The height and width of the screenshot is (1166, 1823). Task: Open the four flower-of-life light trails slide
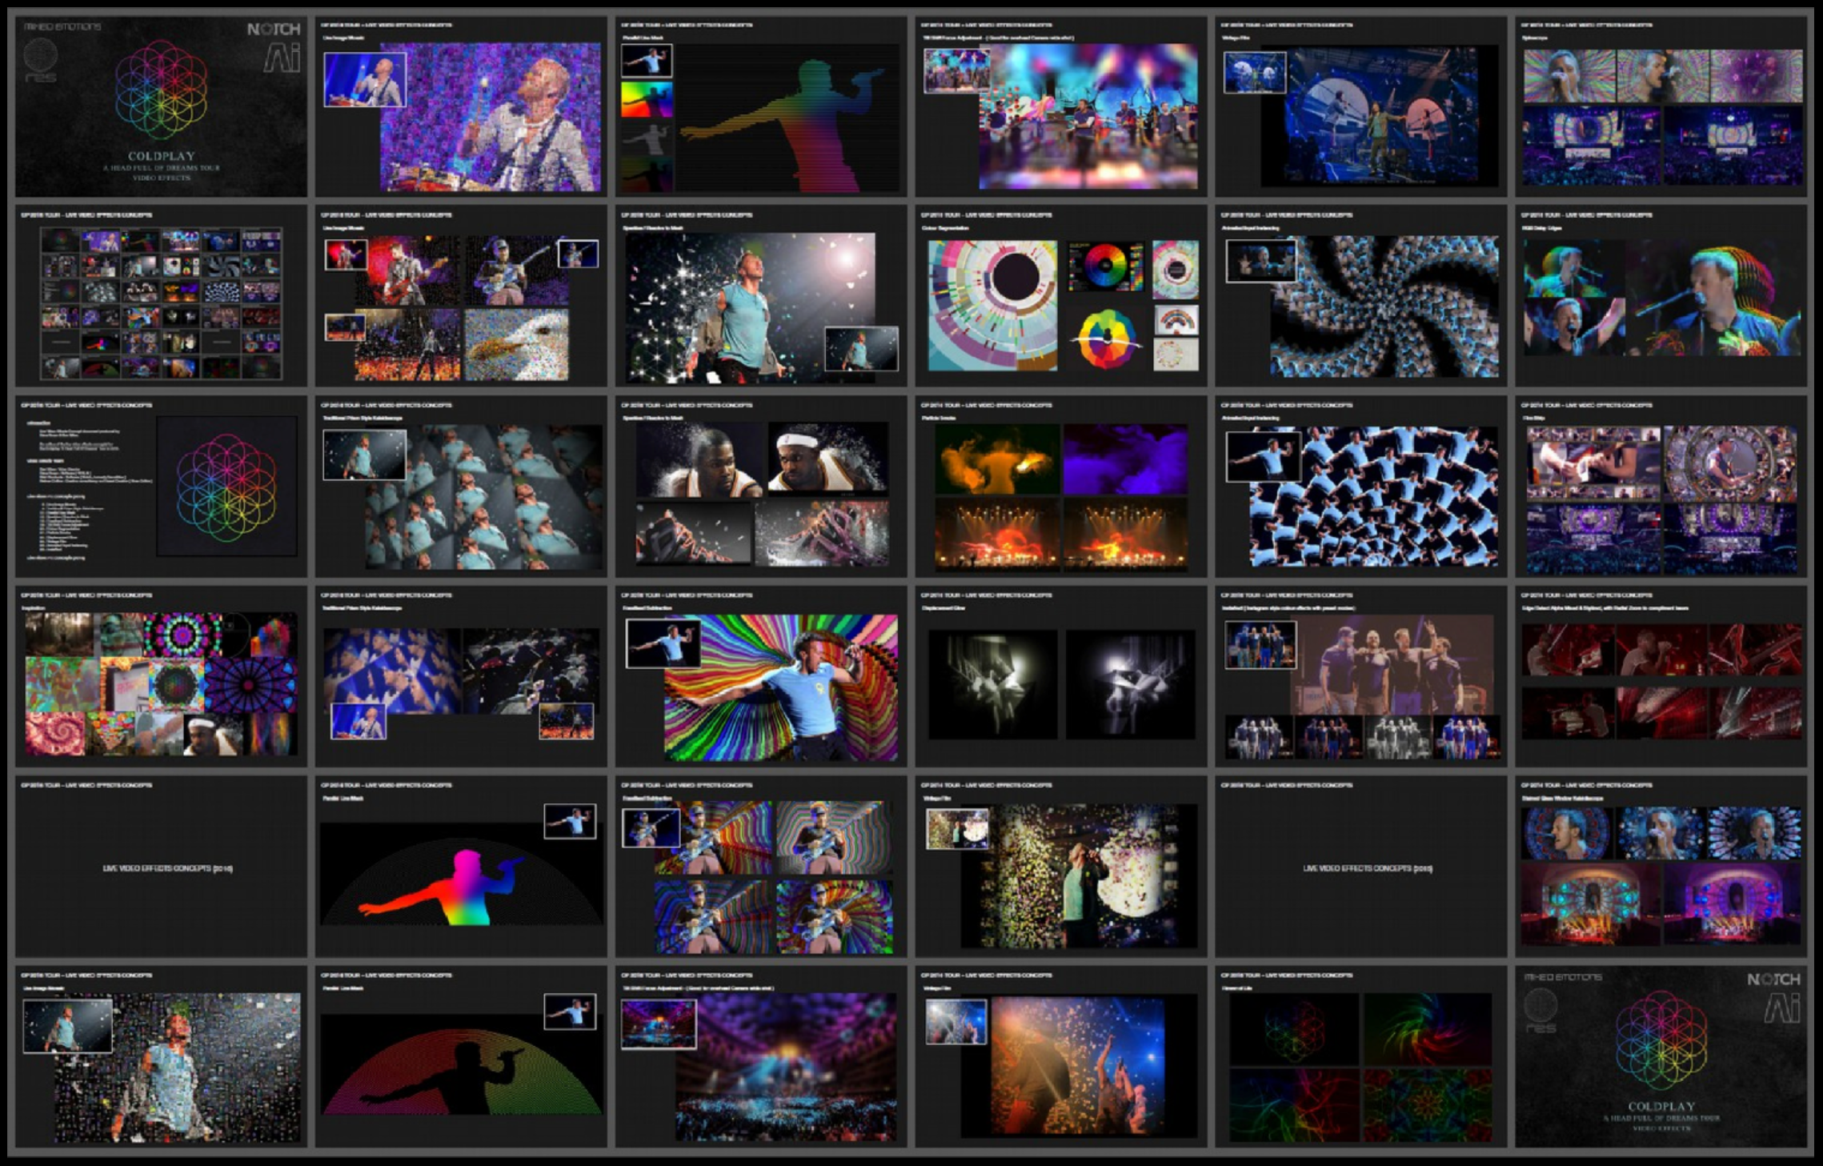click(1360, 1056)
